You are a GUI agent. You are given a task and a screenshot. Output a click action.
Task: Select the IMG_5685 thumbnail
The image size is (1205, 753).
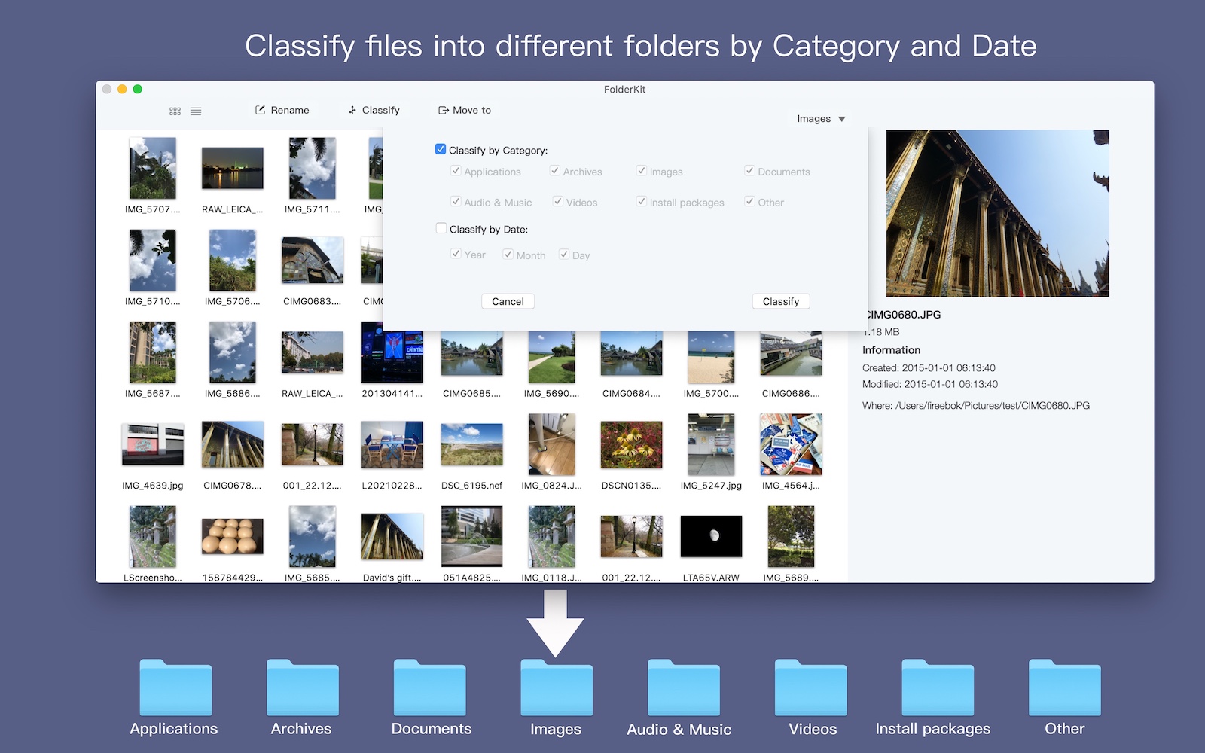[x=313, y=536]
